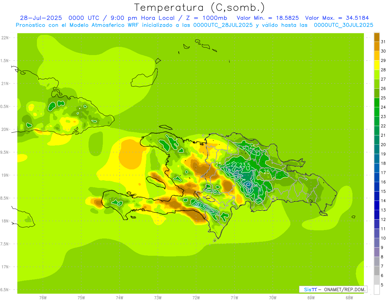Image resolution: width=392 pixels, height=302 pixels.
Task: Click the '18N' latitude axis label
Action: (5, 221)
